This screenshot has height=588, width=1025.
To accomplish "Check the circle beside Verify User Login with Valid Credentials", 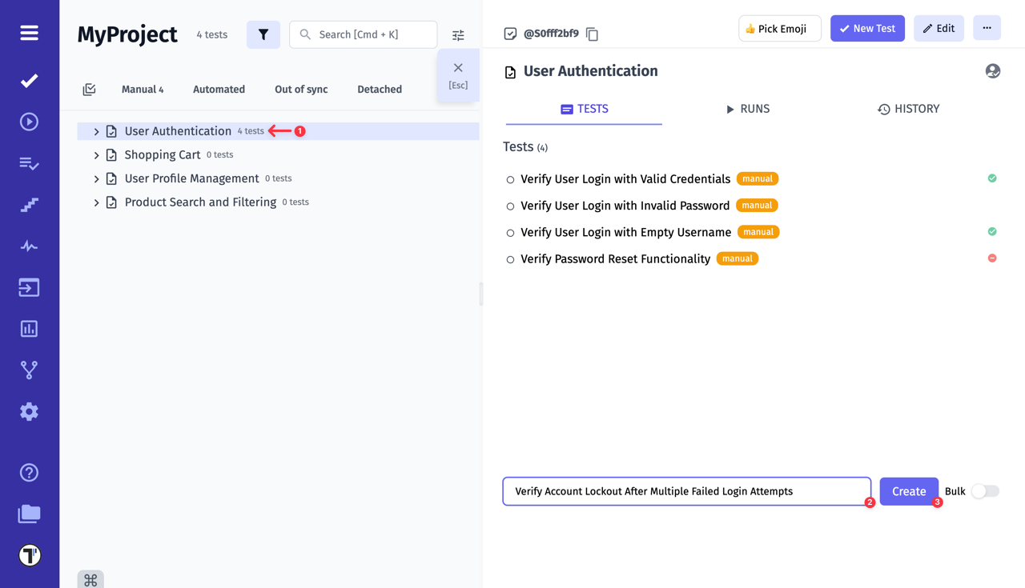I will (510, 178).
